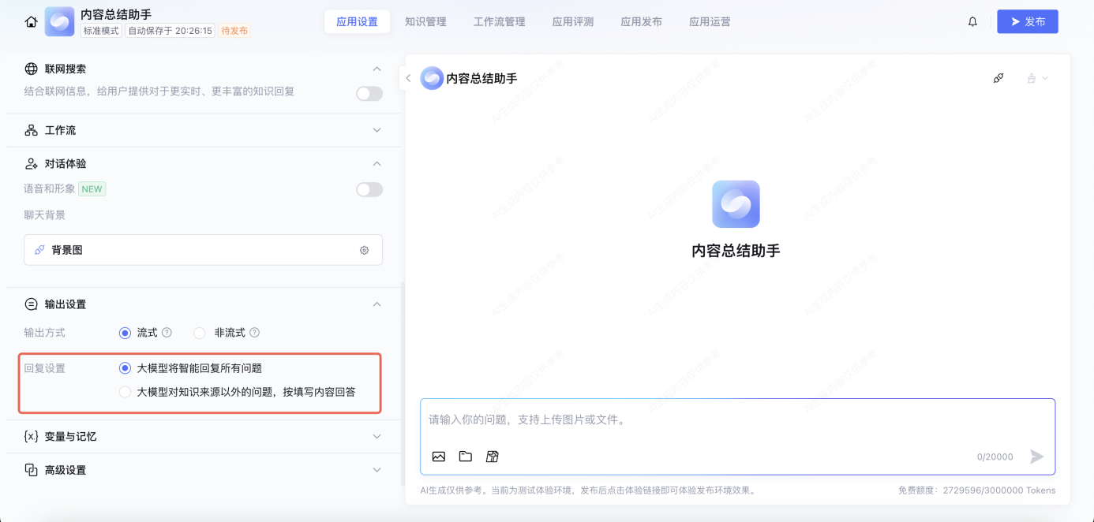Open the 应用评测 tab
Screen dimensions: 1094x522
(573, 22)
